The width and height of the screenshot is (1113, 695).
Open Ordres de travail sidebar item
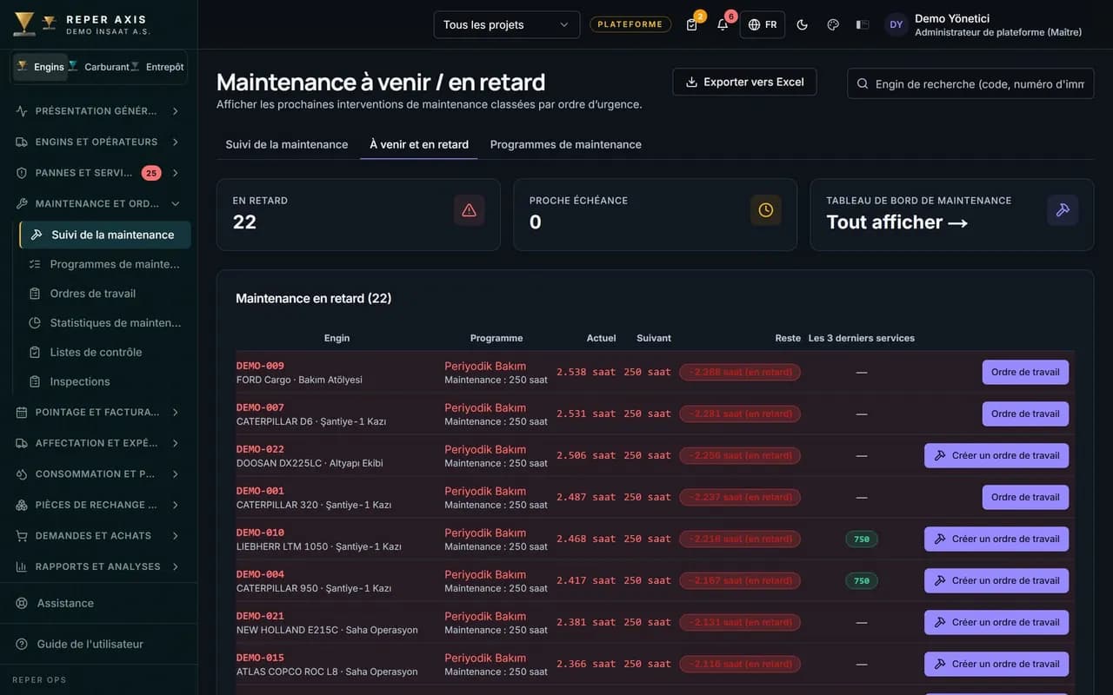click(104, 294)
